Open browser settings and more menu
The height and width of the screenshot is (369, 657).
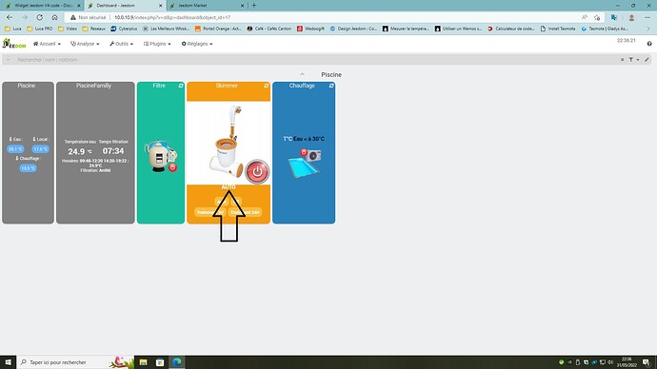coord(647,17)
